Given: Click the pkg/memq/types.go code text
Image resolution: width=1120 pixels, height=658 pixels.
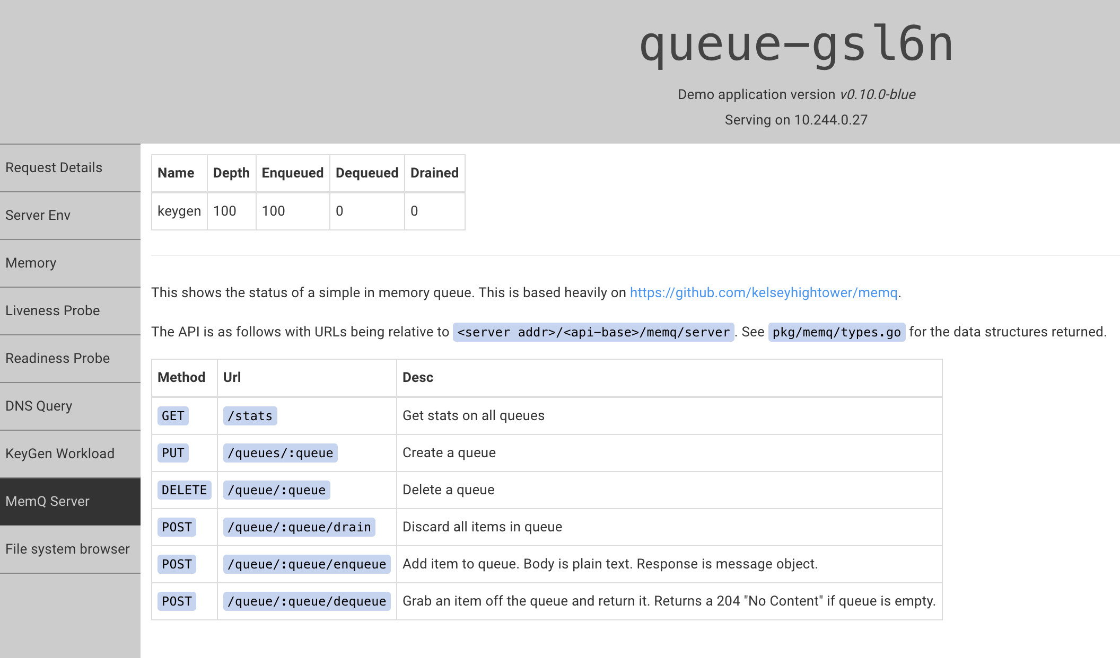Looking at the screenshot, I should tap(836, 332).
